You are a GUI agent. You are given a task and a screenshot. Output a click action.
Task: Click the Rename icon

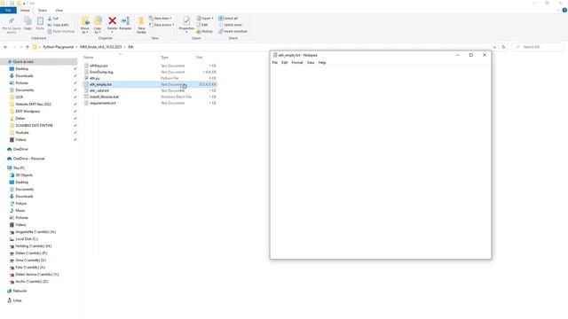[x=126, y=21]
